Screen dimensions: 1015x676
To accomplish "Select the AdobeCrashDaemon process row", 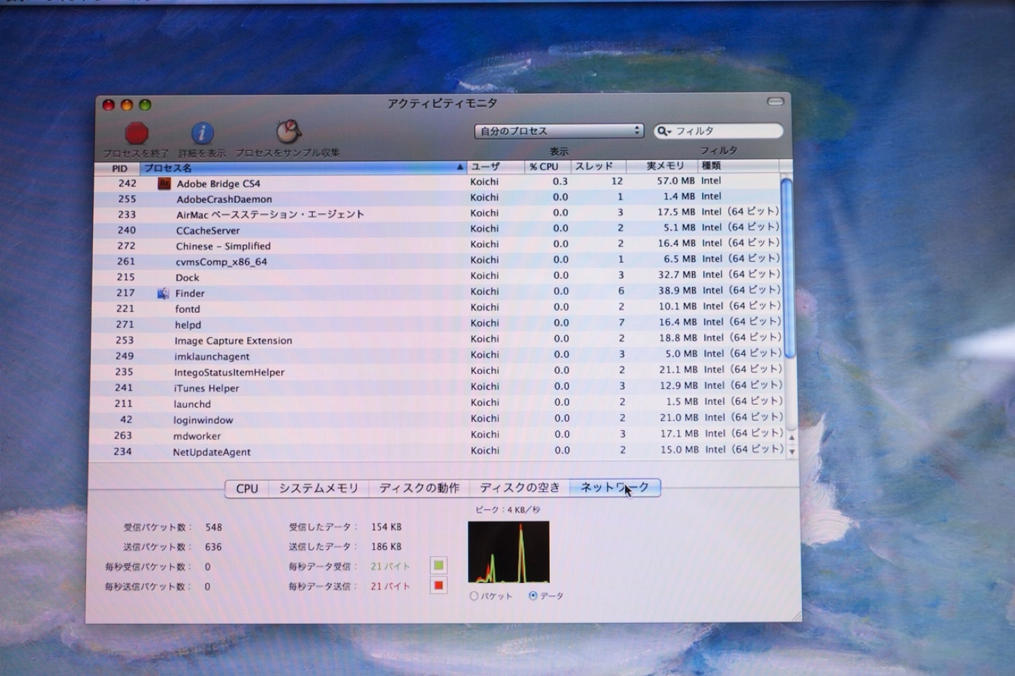I will pos(437,199).
